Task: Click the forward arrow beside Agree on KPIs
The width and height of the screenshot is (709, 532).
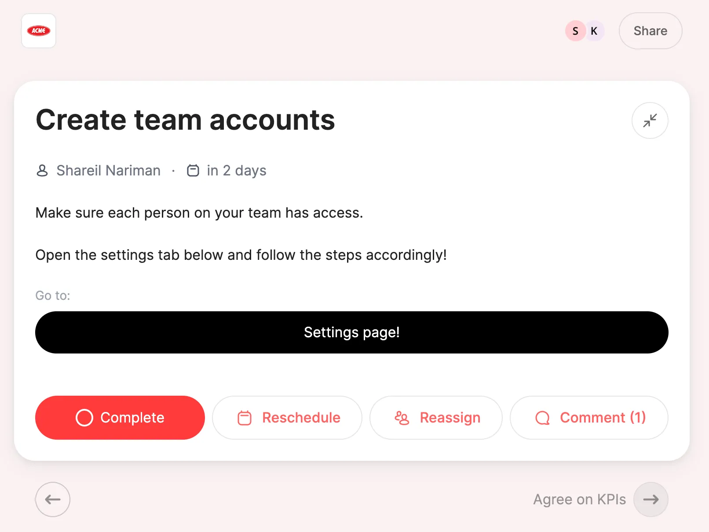Action: (x=651, y=499)
